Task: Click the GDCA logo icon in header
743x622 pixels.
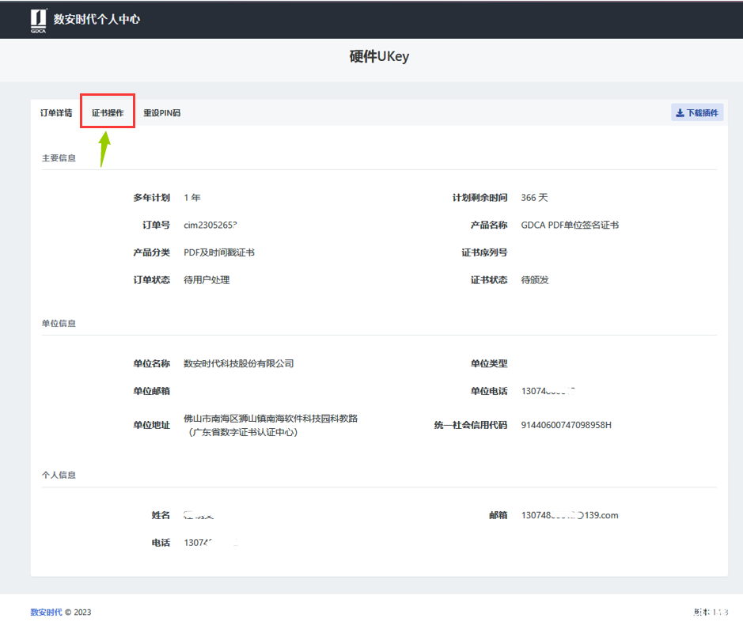Action: pos(39,21)
